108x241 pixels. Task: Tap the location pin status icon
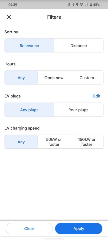pos(77,5)
